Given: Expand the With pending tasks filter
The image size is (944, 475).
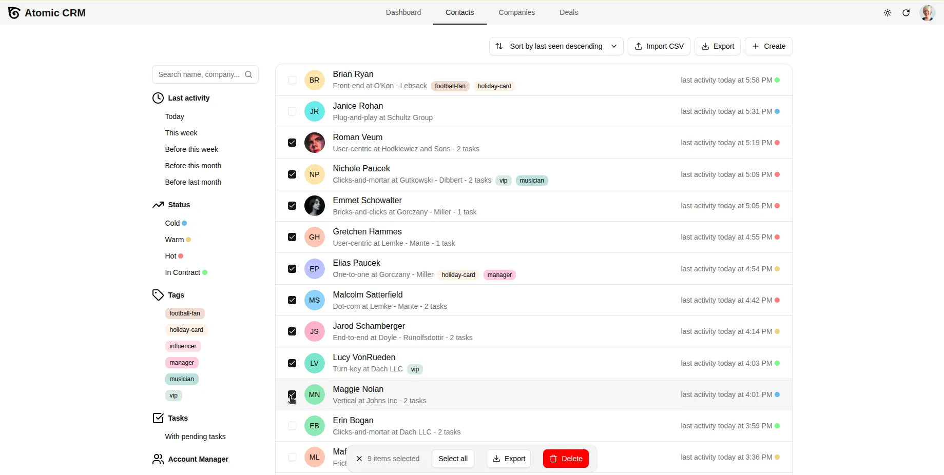Looking at the screenshot, I should click(x=195, y=437).
